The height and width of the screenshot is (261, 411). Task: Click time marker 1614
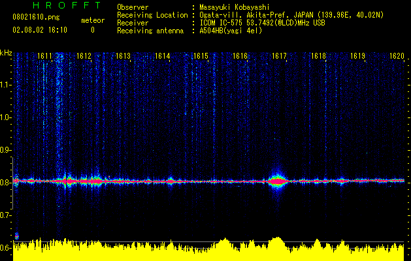pyautogui.click(x=162, y=55)
